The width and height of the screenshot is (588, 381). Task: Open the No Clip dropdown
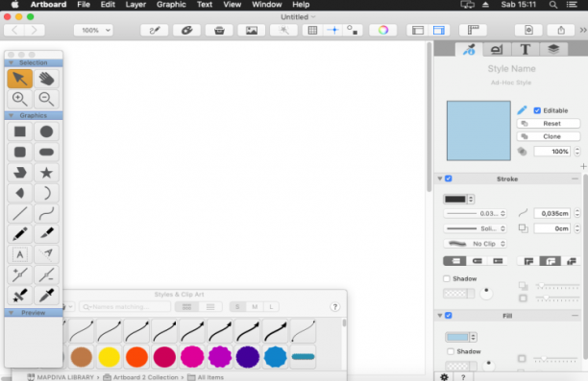[476, 244]
